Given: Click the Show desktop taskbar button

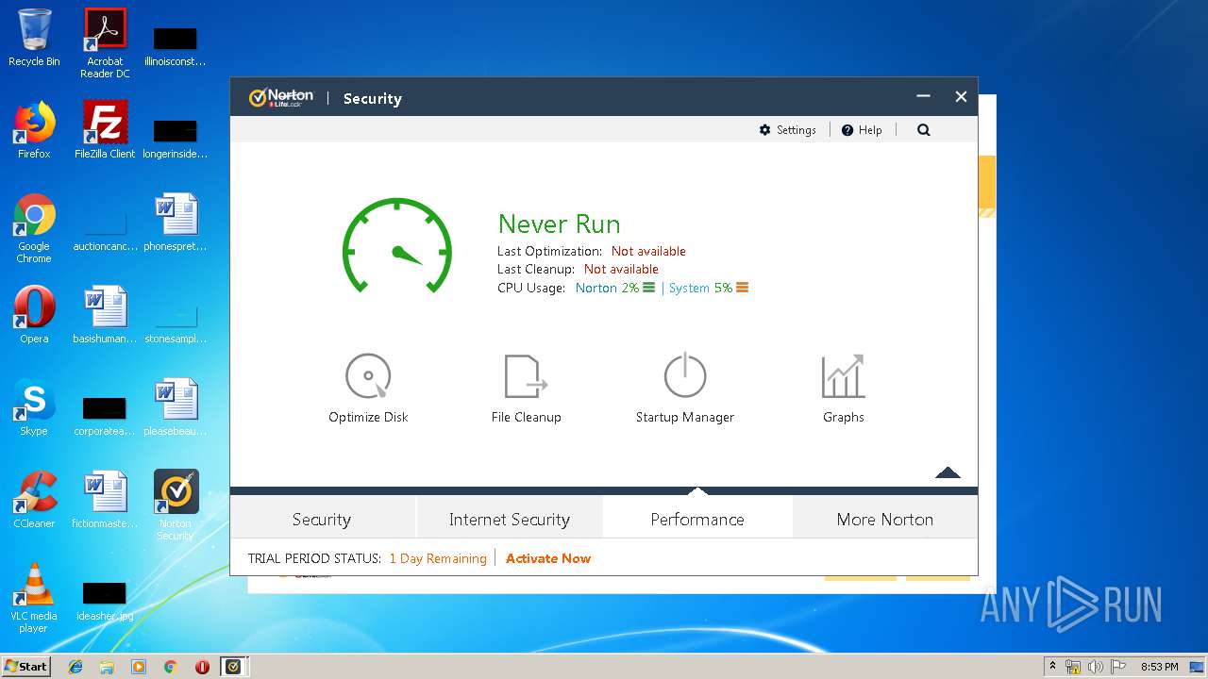Looking at the screenshot, I should pyautogui.click(x=1199, y=667).
